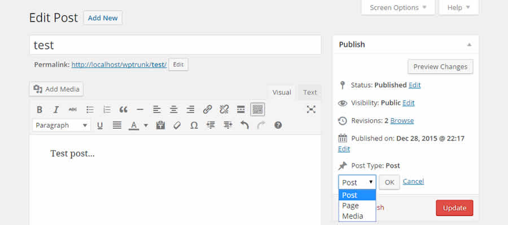Apply italic formatting
This screenshot has width=508, height=225.
click(56, 109)
